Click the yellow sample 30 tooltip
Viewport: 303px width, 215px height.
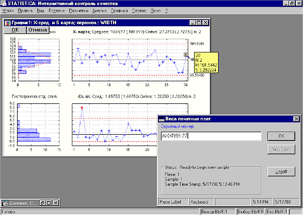pyautogui.click(x=206, y=63)
